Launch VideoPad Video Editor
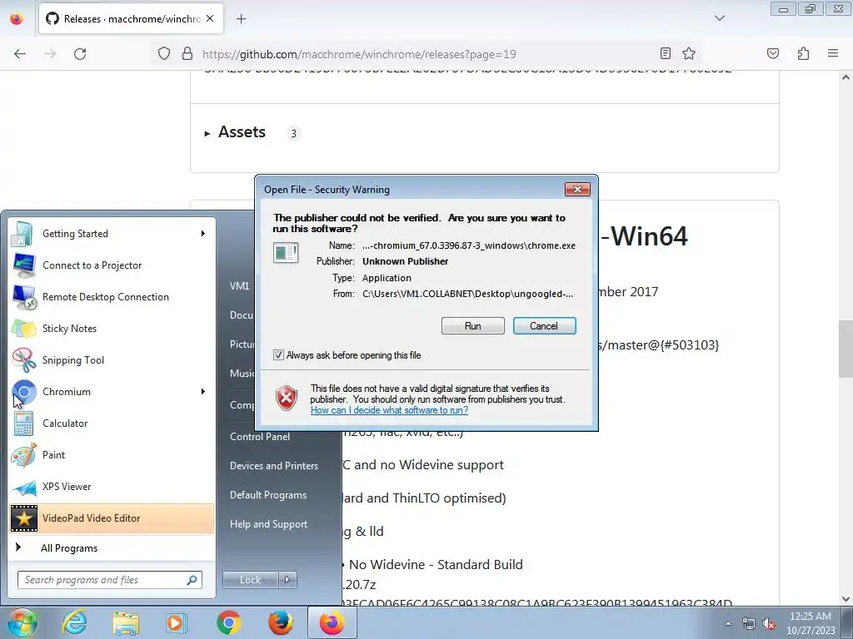The height and width of the screenshot is (639, 853). (x=112, y=518)
